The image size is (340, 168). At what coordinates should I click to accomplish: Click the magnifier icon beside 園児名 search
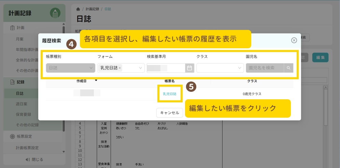288,68
